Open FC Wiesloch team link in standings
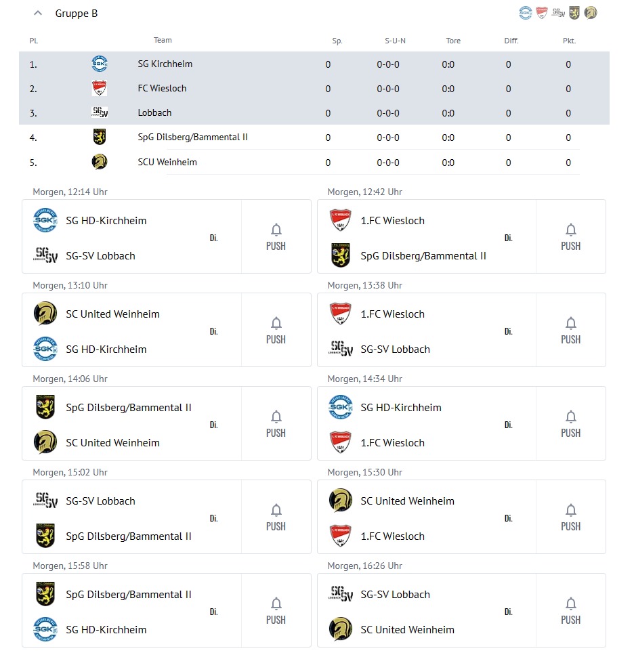 162,89
